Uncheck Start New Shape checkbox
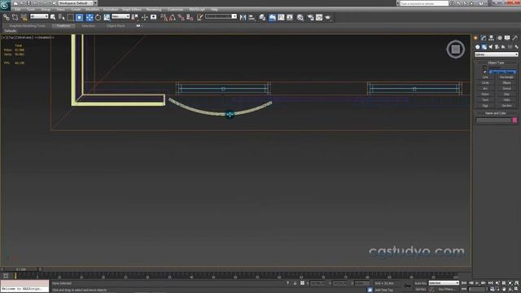521x293 pixels. pos(484,72)
